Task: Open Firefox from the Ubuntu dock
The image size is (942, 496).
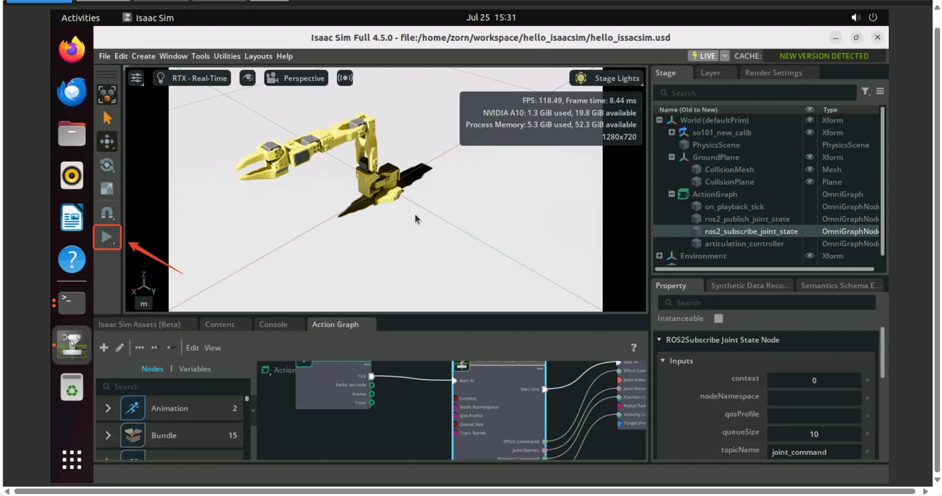Action: click(72, 50)
